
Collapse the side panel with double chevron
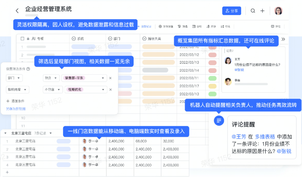click(283, 39)
